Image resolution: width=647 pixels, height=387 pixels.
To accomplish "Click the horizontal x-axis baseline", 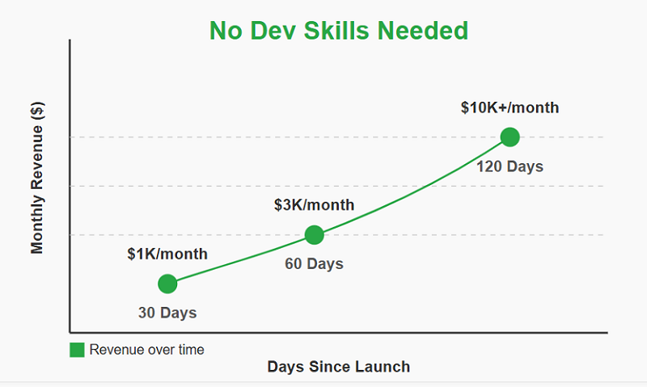I will (x=340, y=332).
